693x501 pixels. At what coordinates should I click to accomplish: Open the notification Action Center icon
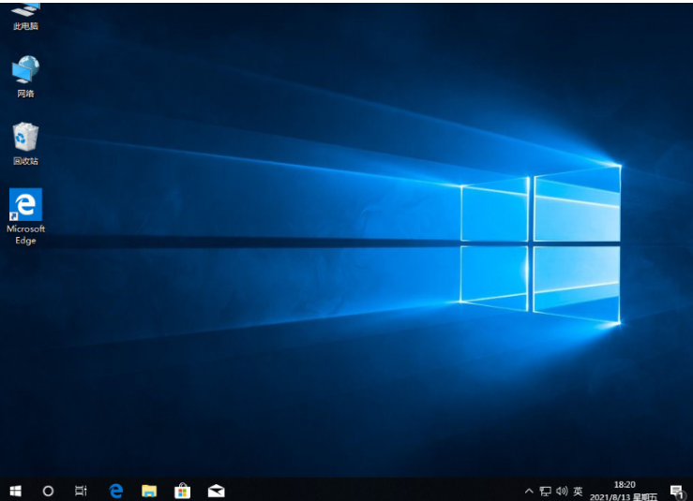tap(675, 491)
